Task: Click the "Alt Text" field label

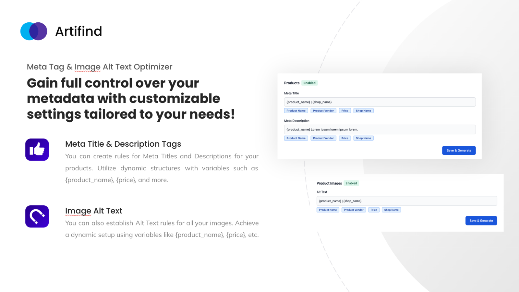Action: (322, 192)
